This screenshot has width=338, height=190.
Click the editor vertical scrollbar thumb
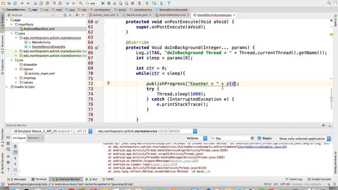pyautogui.click(x=331, y=98)
